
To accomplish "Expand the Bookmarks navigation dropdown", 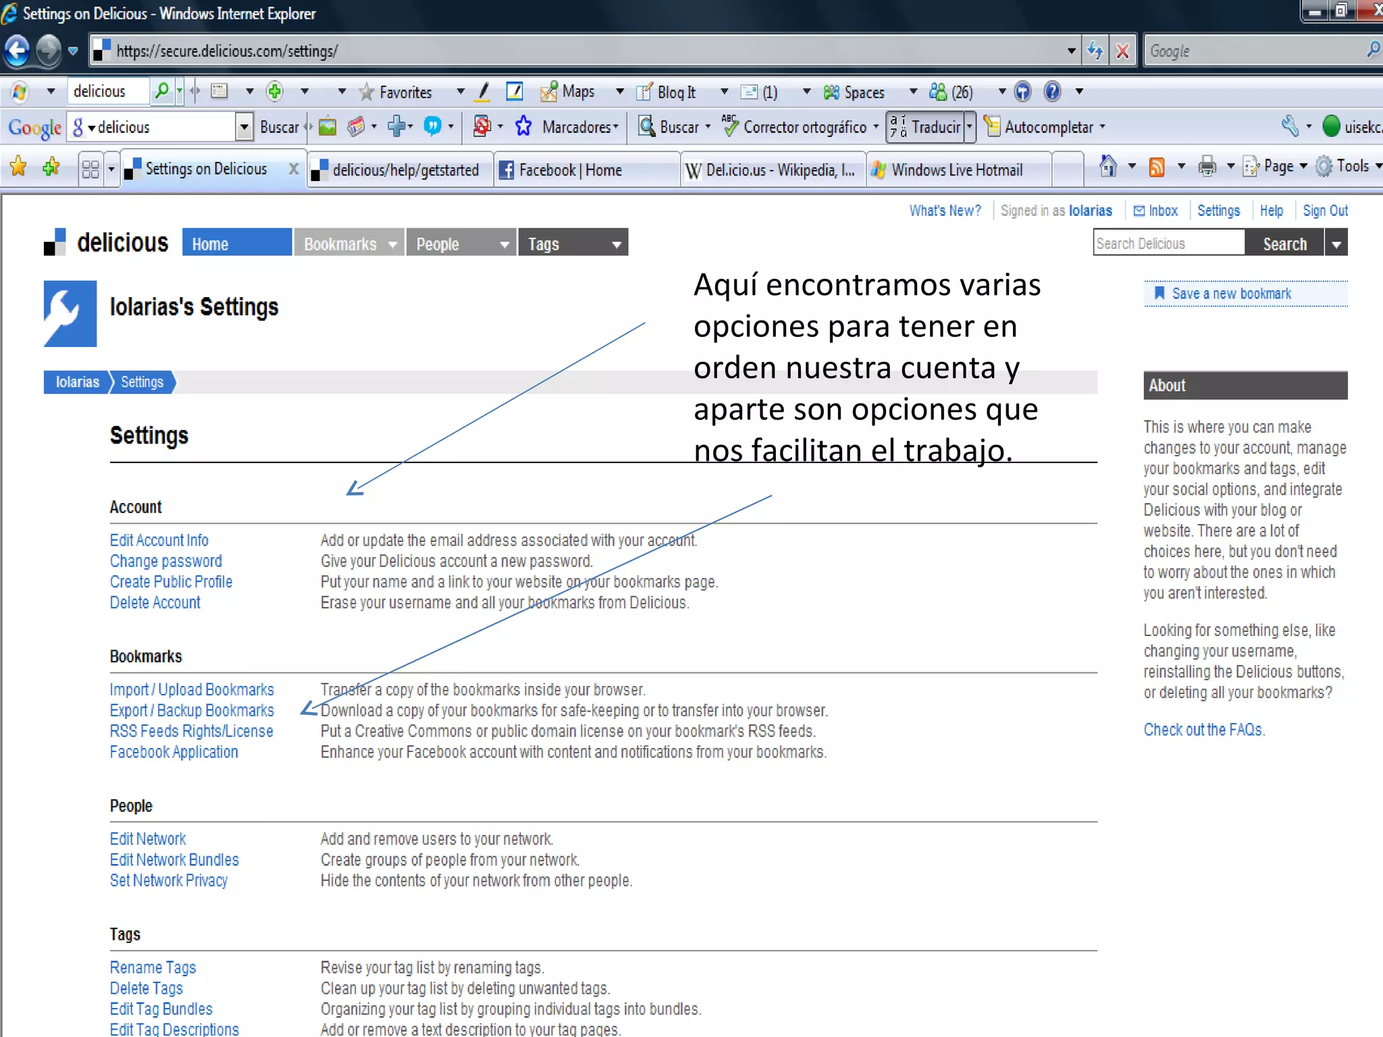I will (392, 244).
